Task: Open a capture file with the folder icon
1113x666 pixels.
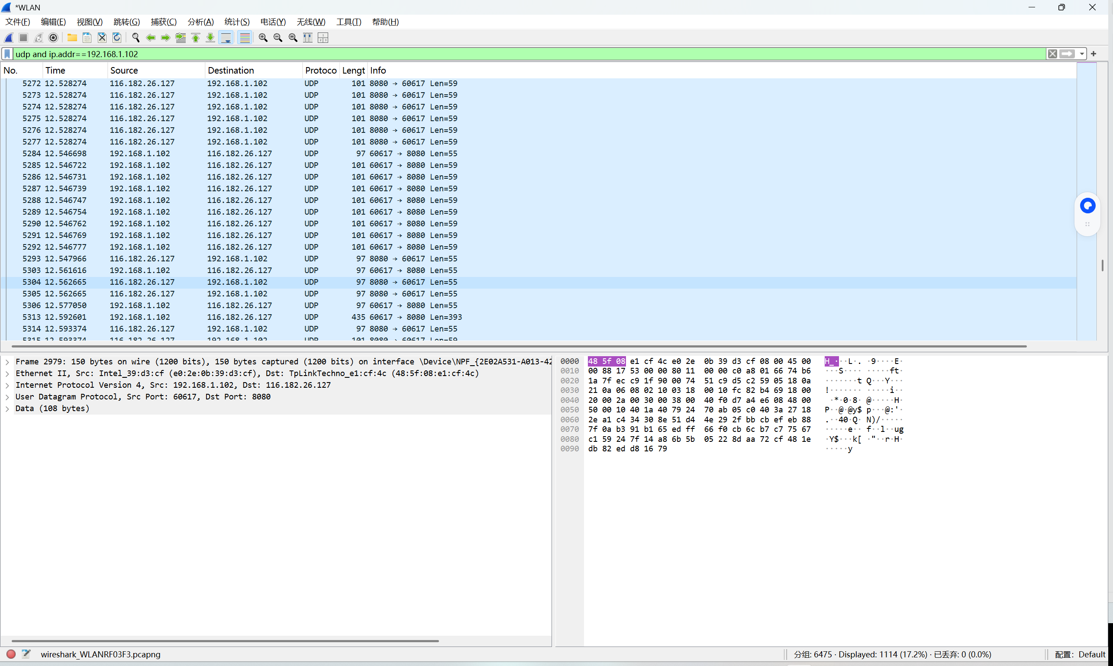Action: click(72, 38)
